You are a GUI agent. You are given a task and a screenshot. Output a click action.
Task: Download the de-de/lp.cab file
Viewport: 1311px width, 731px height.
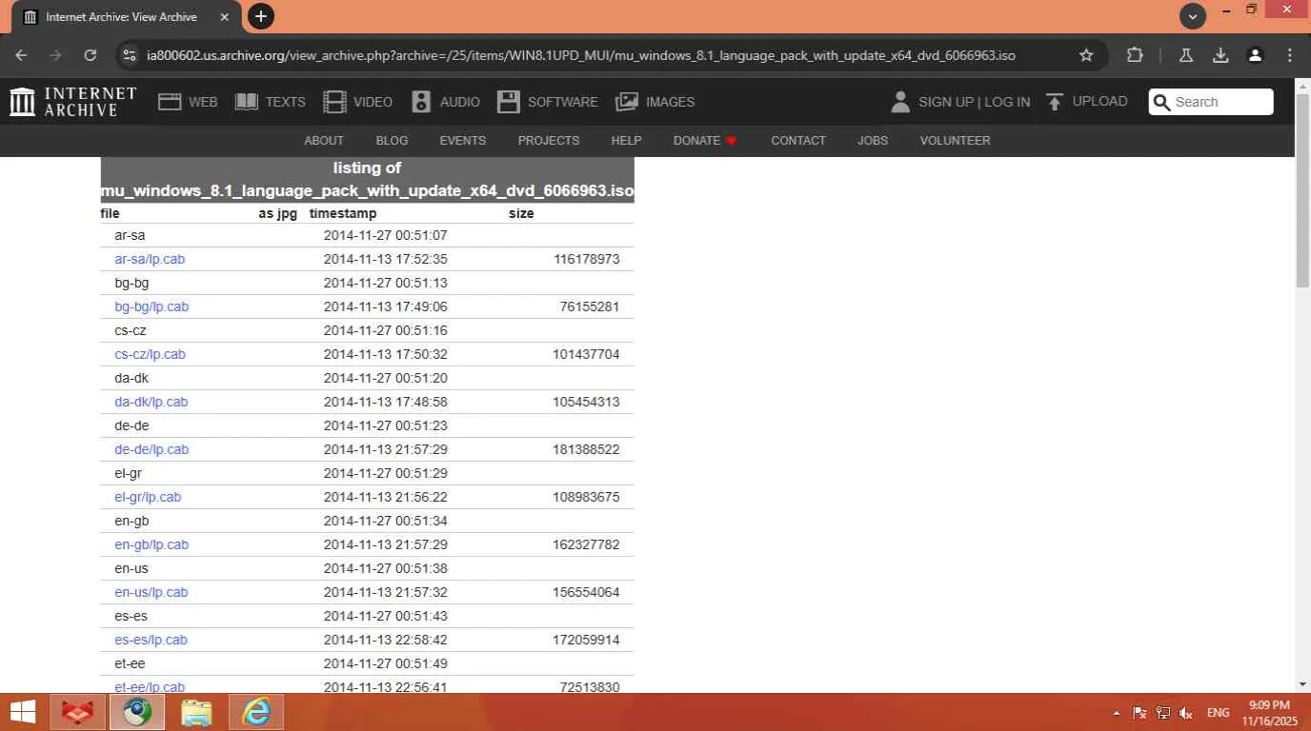pos(151,449)
